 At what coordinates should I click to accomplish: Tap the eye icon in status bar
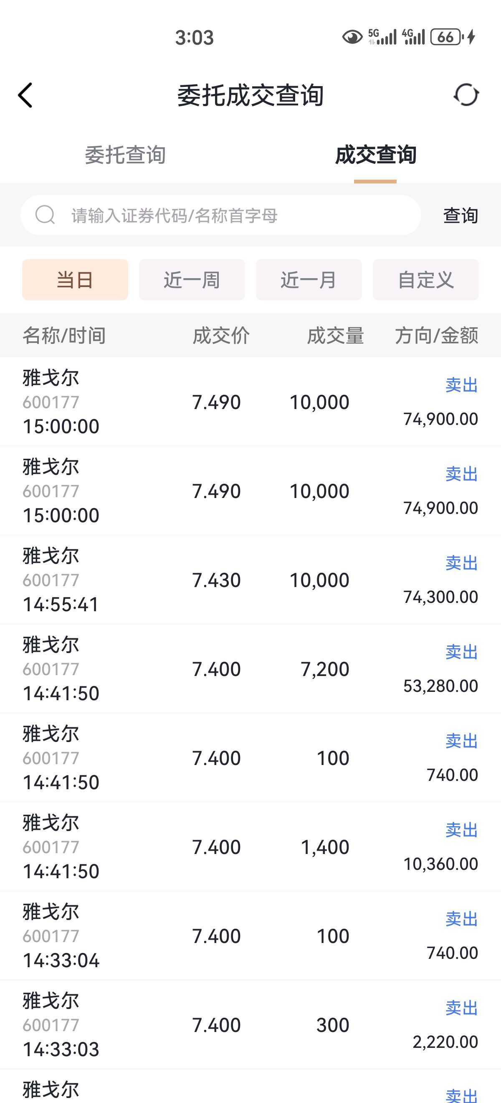352,37
